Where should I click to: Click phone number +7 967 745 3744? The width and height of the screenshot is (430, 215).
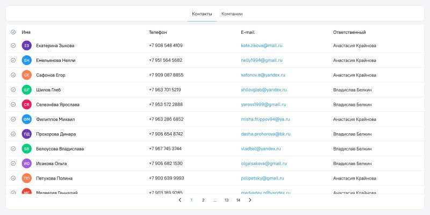[x=165, y=149]
